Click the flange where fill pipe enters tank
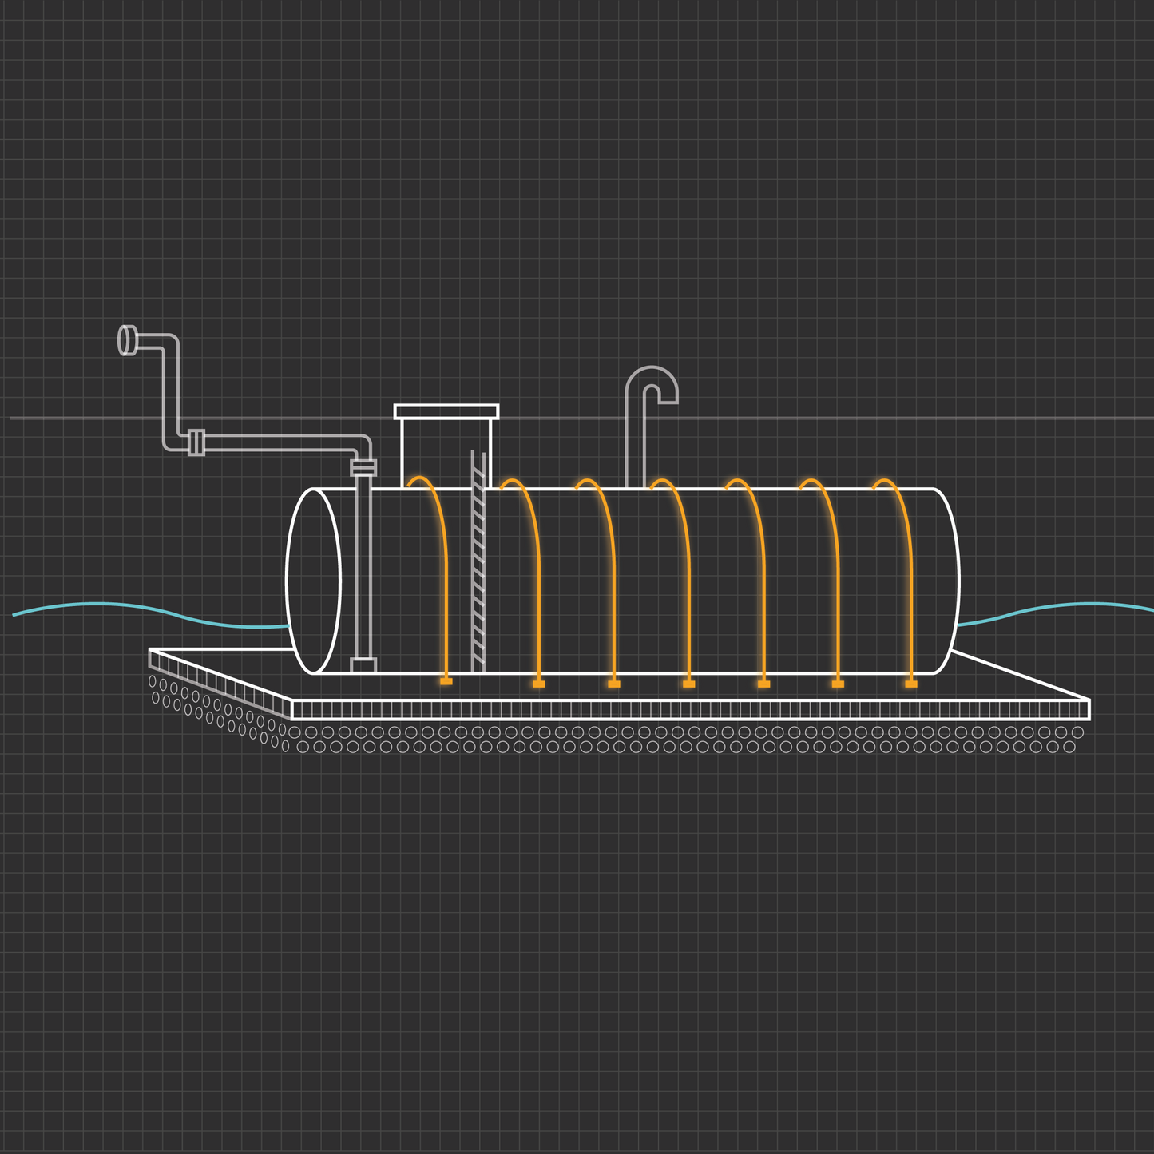 pos(363,467)
